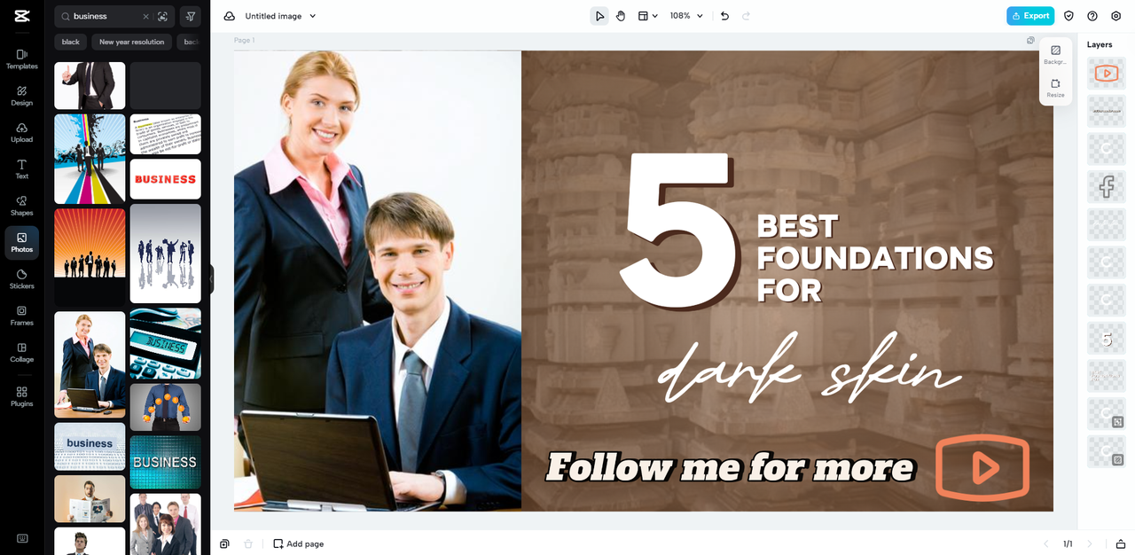1135x555 pixels.
Task: Expand the layout view dropdown
Action: tap(648, 16)
